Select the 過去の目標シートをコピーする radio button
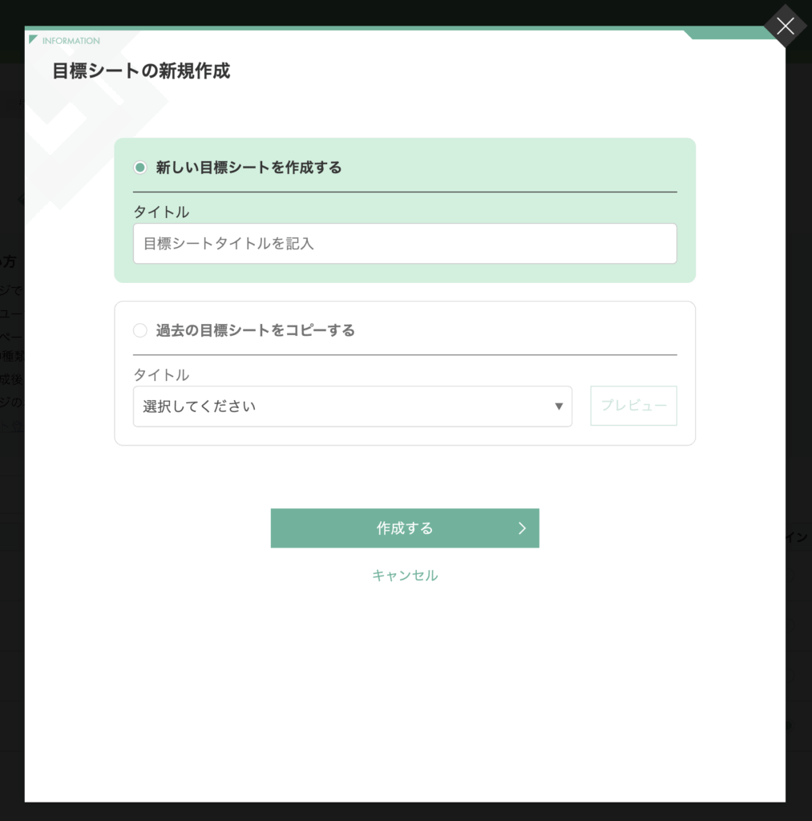Screen dimensions: 812x821 (x=140, y=330)
